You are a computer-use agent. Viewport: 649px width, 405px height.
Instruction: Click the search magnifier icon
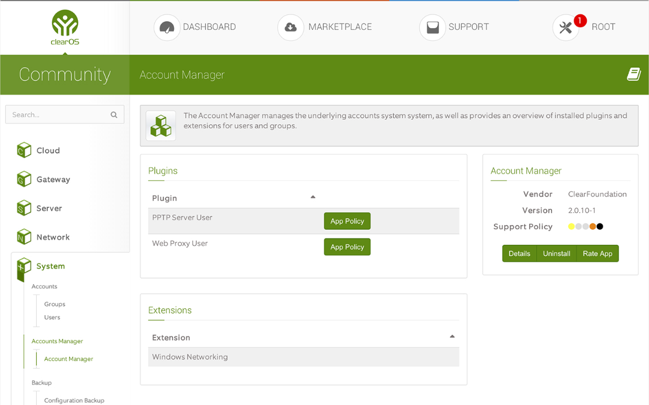pos(114,115)
